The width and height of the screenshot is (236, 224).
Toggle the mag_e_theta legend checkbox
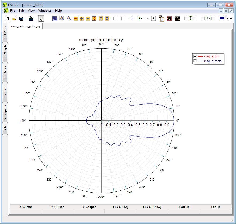[x=195, y=61]
